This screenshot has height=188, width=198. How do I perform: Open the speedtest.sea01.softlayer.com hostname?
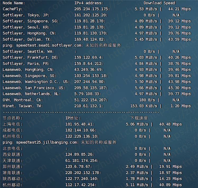coord(50,45)
